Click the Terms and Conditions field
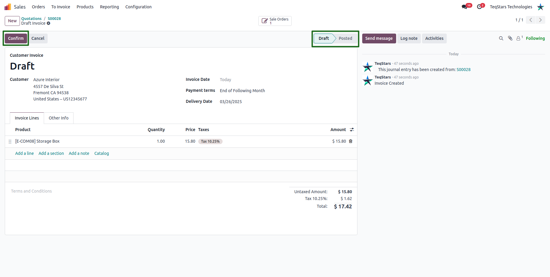Screen dimensions: 550x277 [x=31, y=191]
